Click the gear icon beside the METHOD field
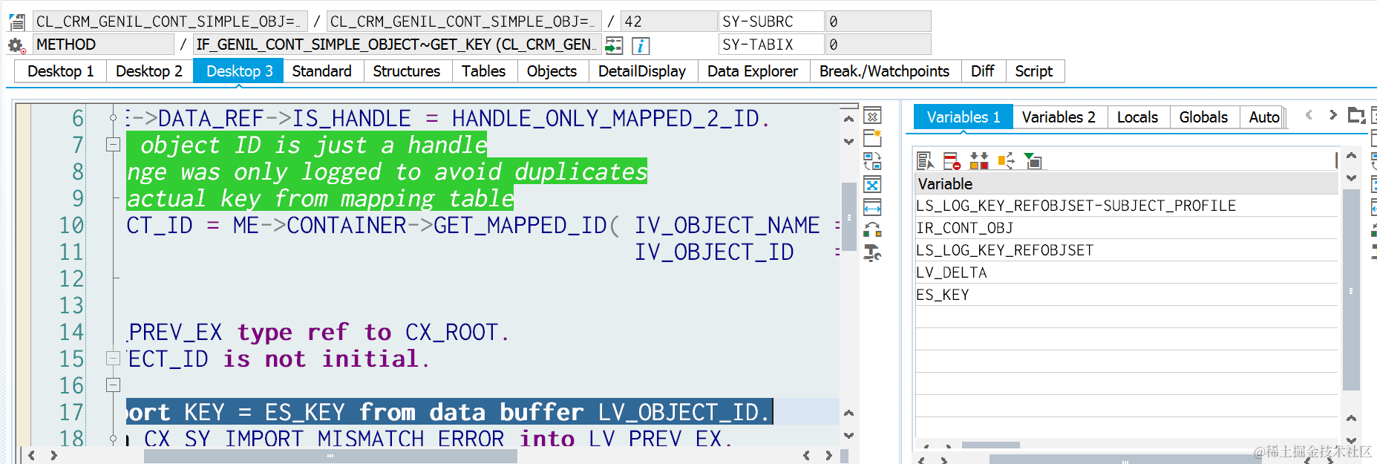1377x464 pixels. (x=16, y=45)
